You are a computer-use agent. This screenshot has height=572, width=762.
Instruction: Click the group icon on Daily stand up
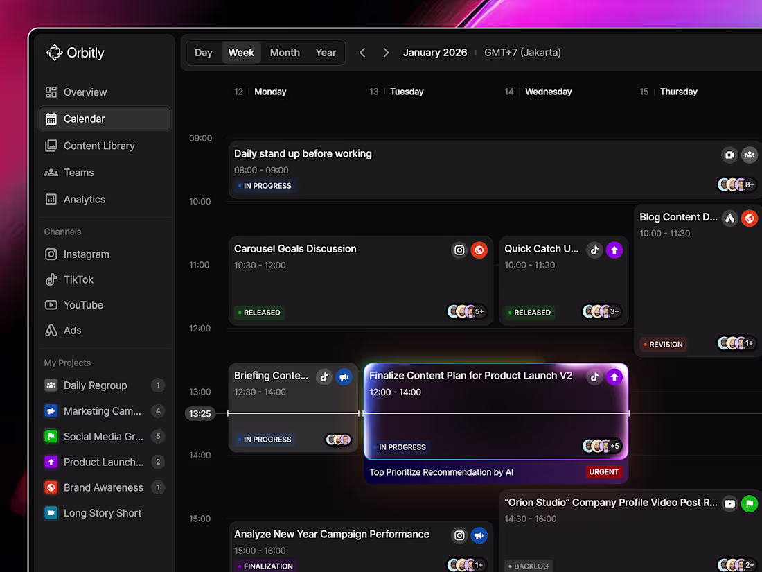click(750, 155)
